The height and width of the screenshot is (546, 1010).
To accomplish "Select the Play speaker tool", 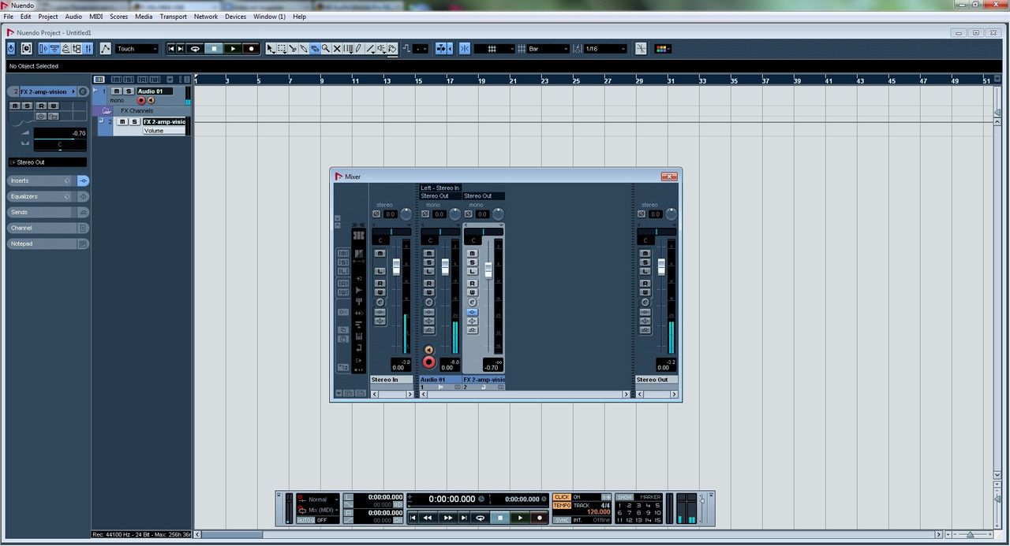I will (381, 49).
